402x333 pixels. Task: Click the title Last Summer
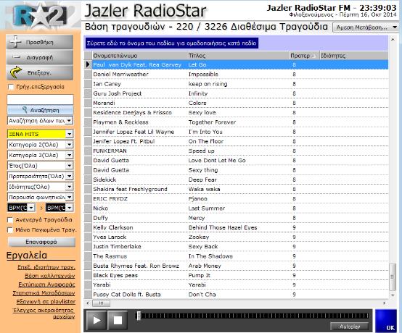[206, 208]
